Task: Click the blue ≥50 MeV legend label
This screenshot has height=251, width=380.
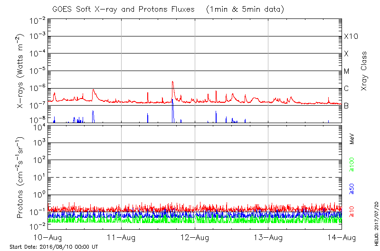Action: click(x=352, y=188)
